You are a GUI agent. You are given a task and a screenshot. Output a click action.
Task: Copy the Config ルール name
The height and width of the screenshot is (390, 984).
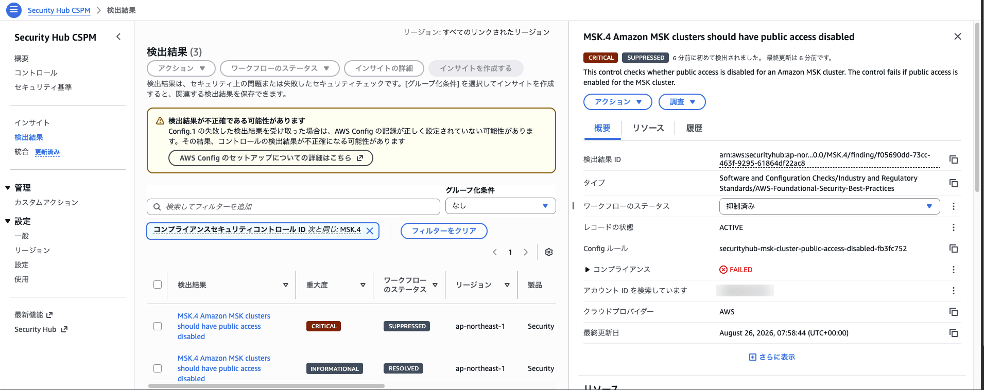tap(954, 249)
